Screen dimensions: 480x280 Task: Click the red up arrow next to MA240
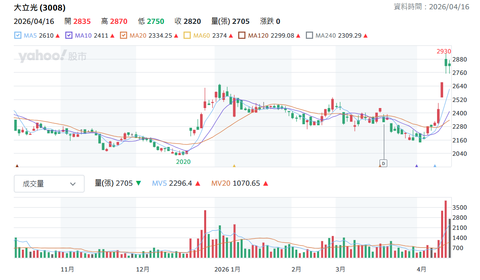tap(365, 36)
